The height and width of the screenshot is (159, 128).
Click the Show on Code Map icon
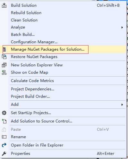click(x=4, y=72)
